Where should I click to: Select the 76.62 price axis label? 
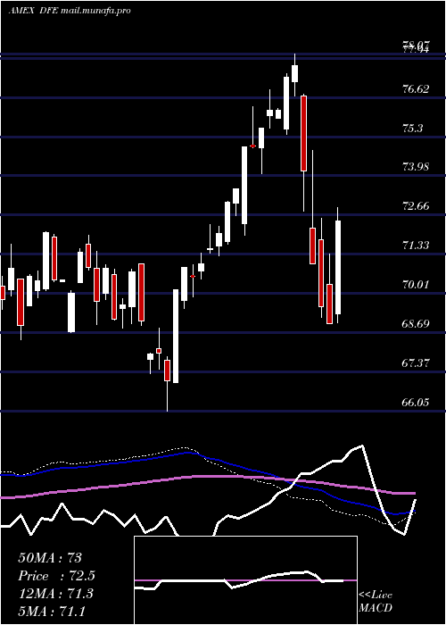coord(416,88)
